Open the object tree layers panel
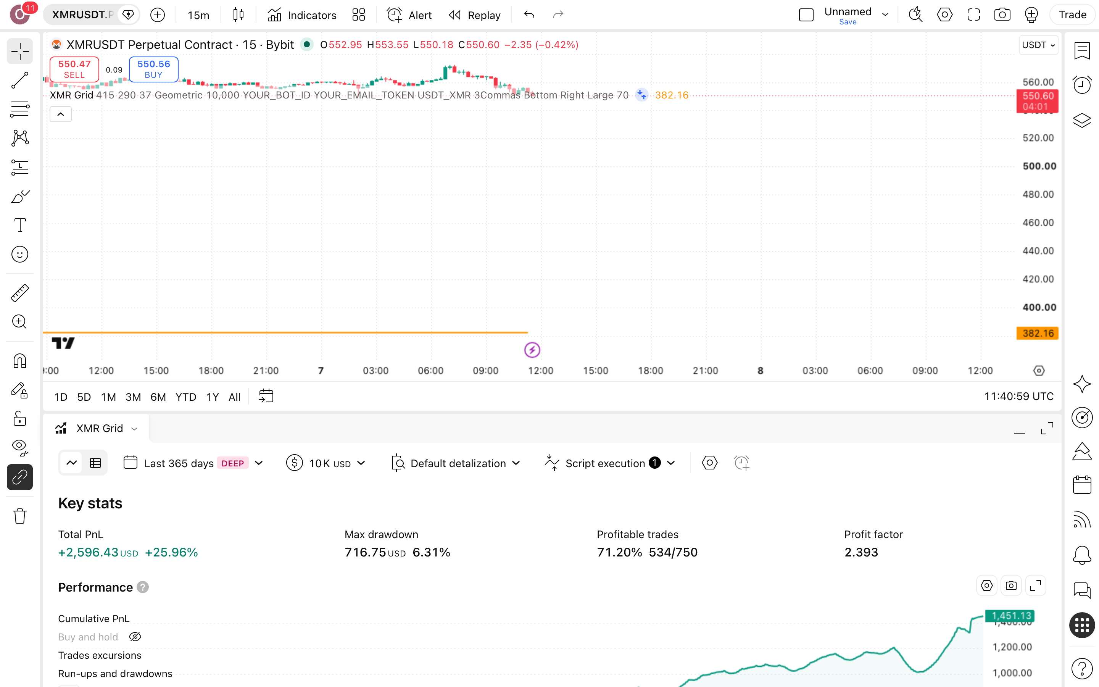1099x687 pixels. pyautogui.click(x=1082, y=120)
